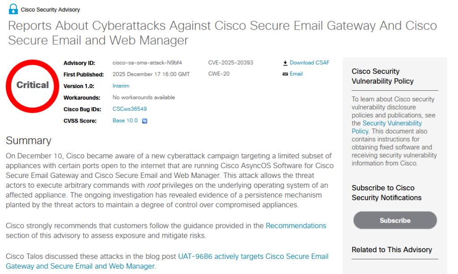This screenshot has height=274, width=458.
Task: Click the Related to This Advisory heading
Action: [392, 250]
